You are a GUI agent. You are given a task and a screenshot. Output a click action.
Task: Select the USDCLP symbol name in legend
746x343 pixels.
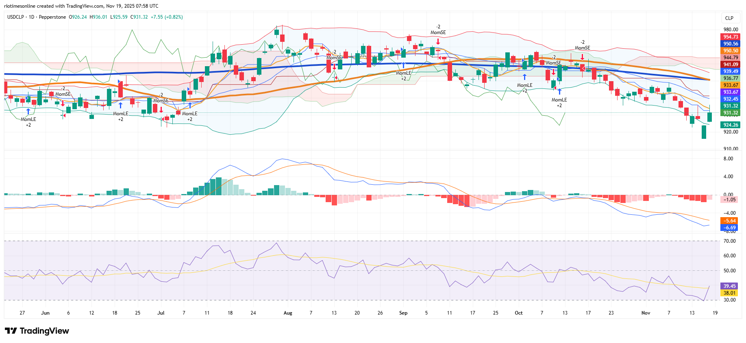[x=15, y=17]
